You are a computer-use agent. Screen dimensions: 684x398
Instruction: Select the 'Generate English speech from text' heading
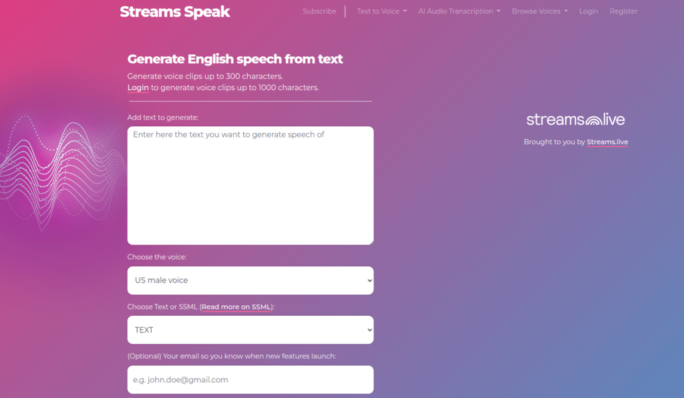[x=235, y=59]
